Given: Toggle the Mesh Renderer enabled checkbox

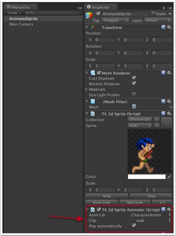Looking at the screenshot, I should tap(98, 73).
